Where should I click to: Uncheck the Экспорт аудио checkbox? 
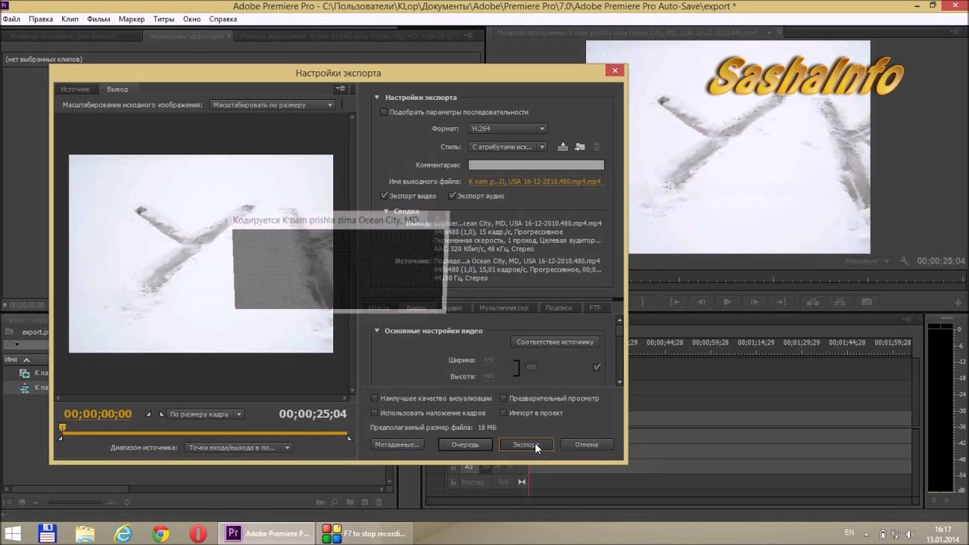click(452, 196)
